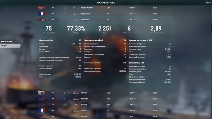212x119 pixels.
Task: Click the US flag icon for Montana
Action: point(42,99)
